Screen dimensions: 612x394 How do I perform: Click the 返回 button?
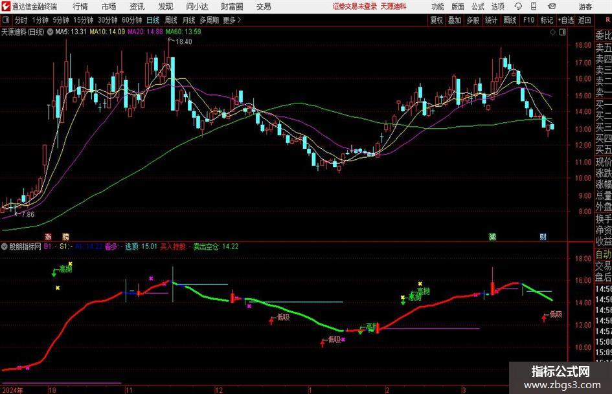point(584,20)
